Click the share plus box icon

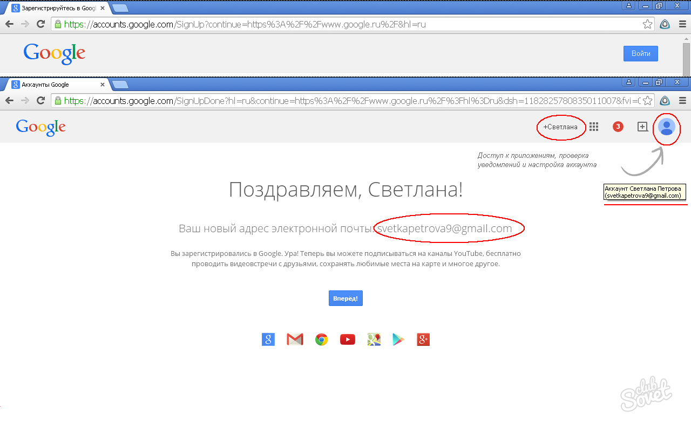pos(642,127)
